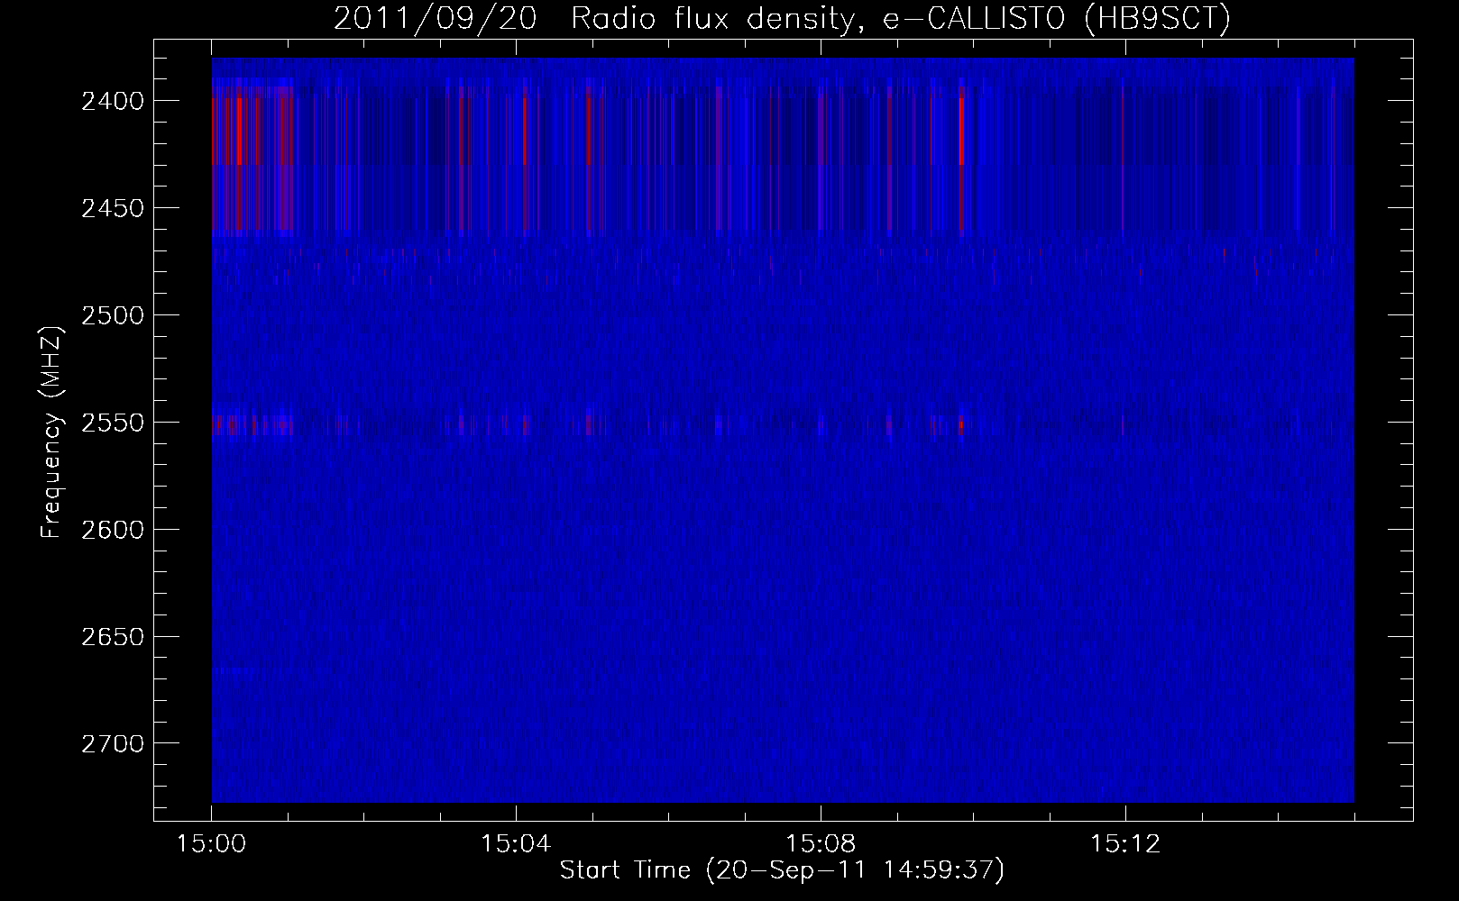
Task: Click the 2550 frequency tick label
Action: tap(112, 423)
